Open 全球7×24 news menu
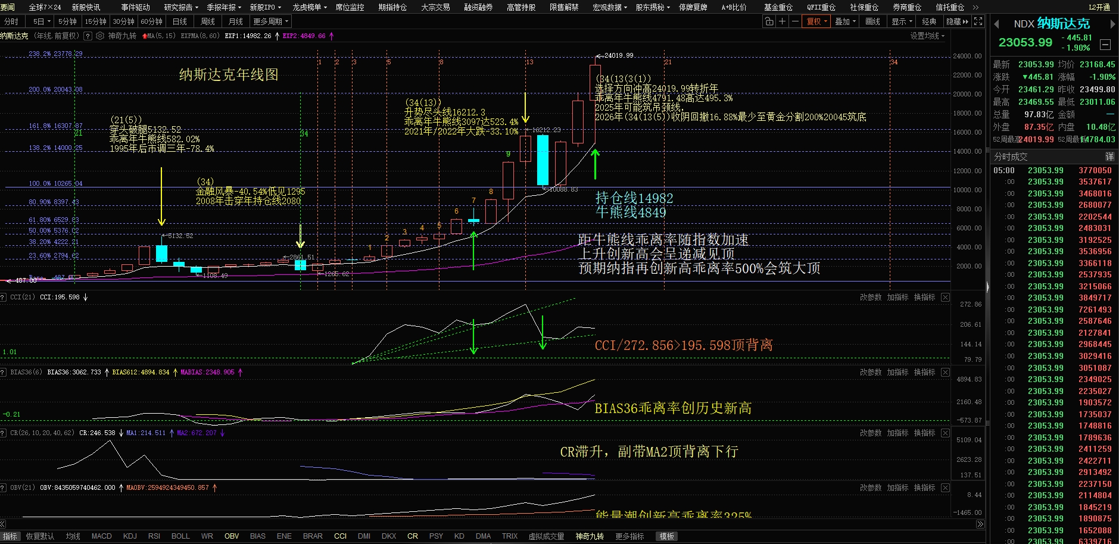 (x=45, y=7)
